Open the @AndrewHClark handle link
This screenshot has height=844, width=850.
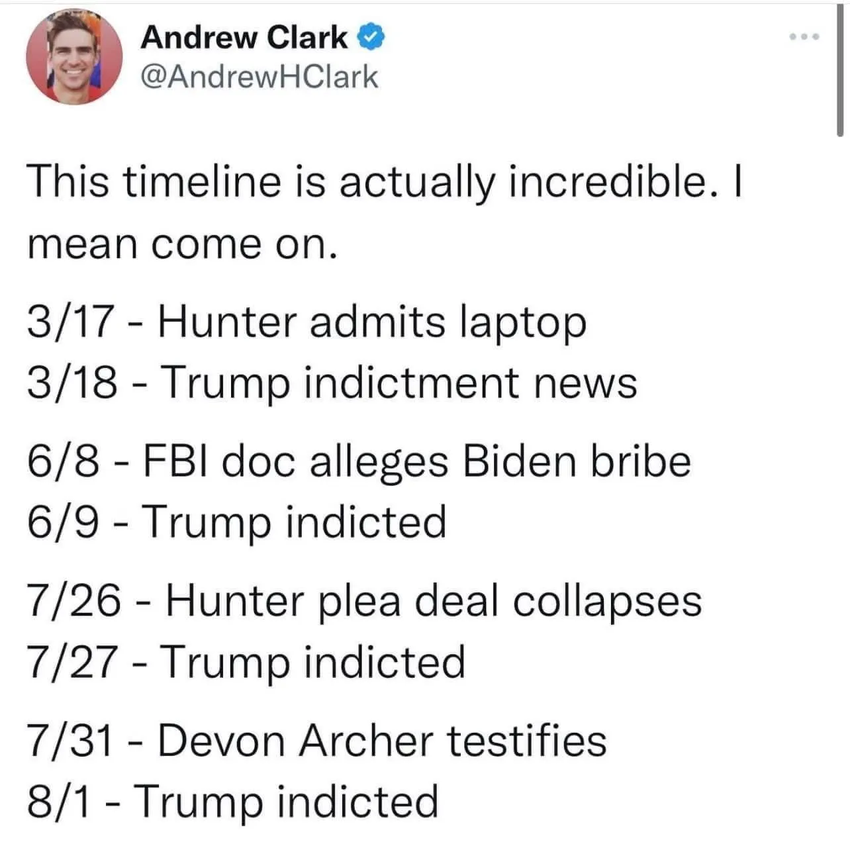tap(259, 77)
